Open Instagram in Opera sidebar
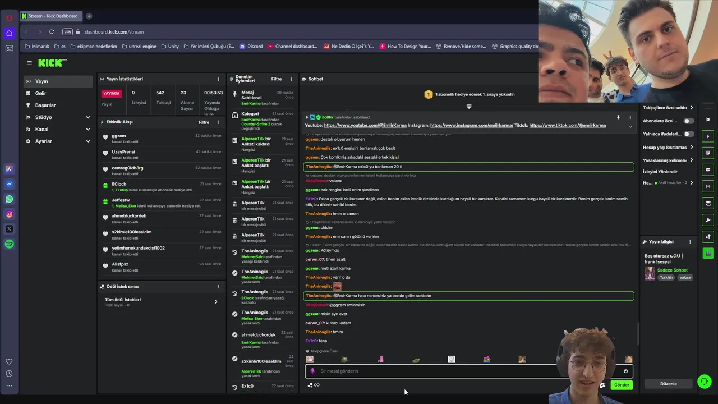 pyautogui.click(x=9, y=214)
